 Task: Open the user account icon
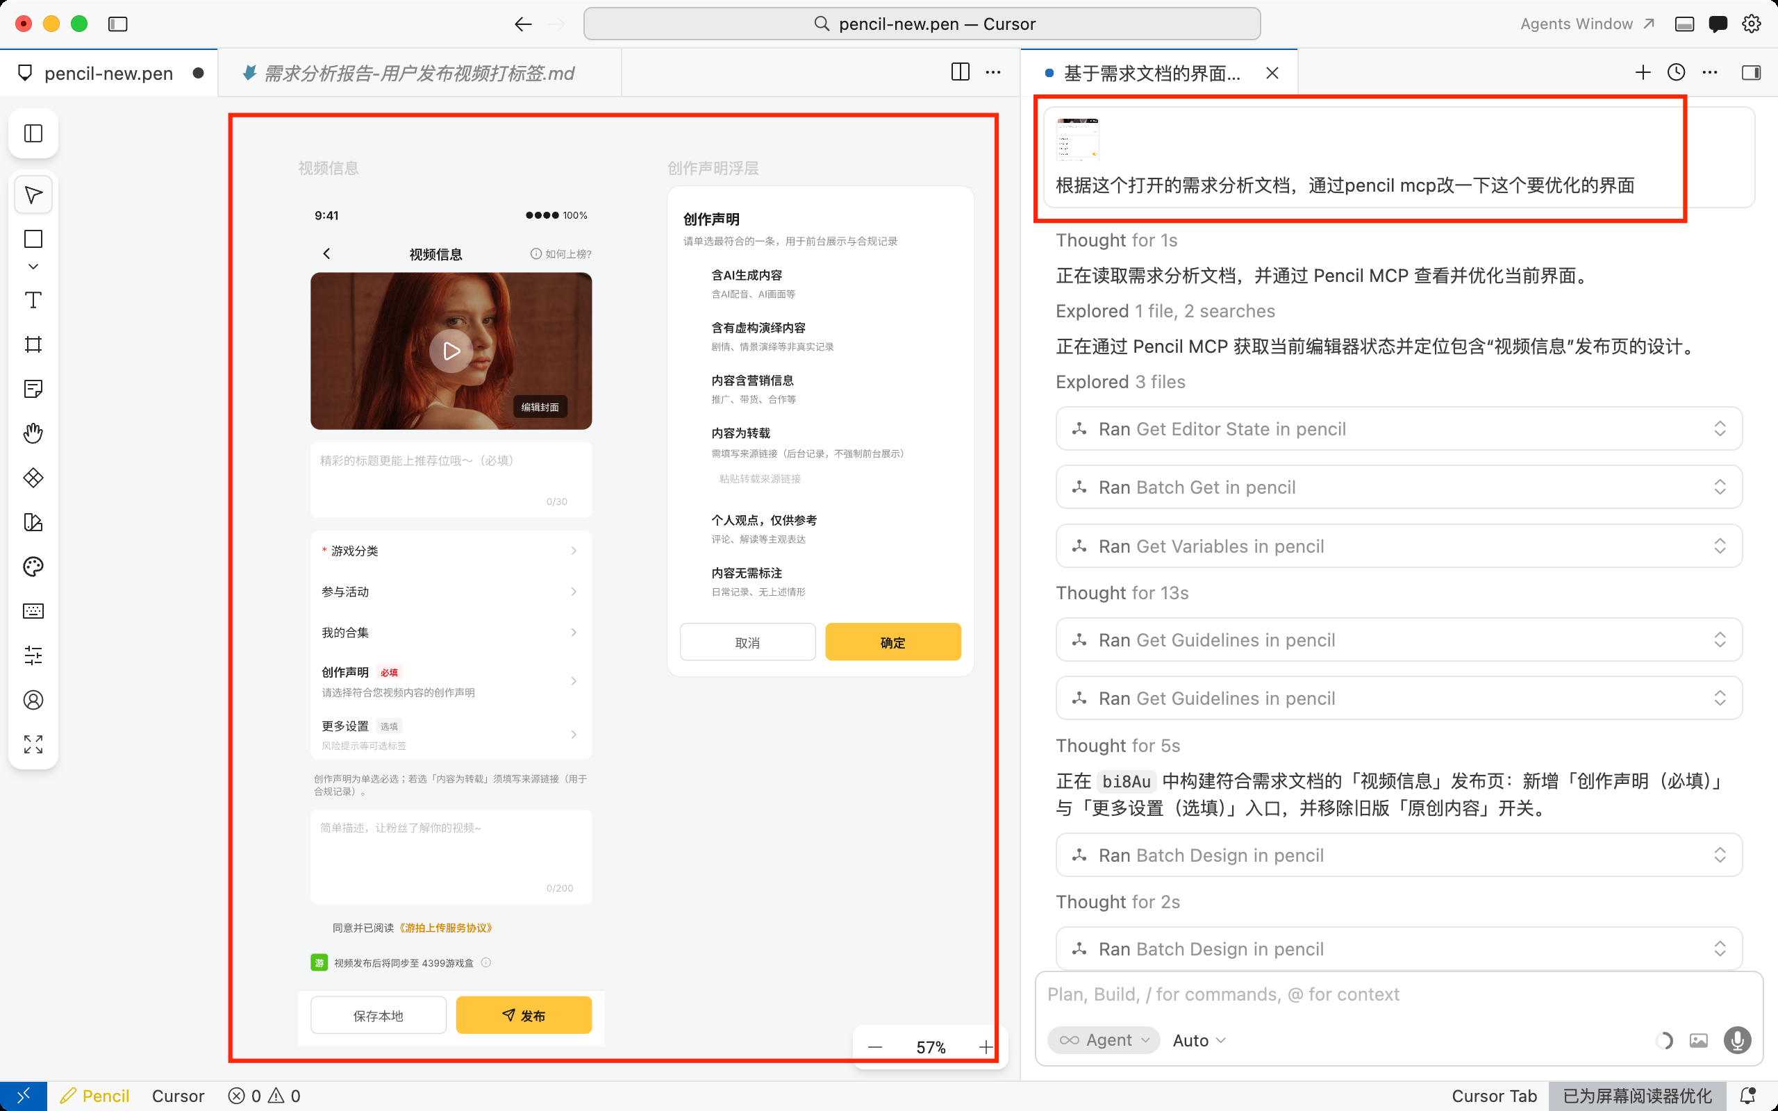pyautogui.click(x=33, y=699)
